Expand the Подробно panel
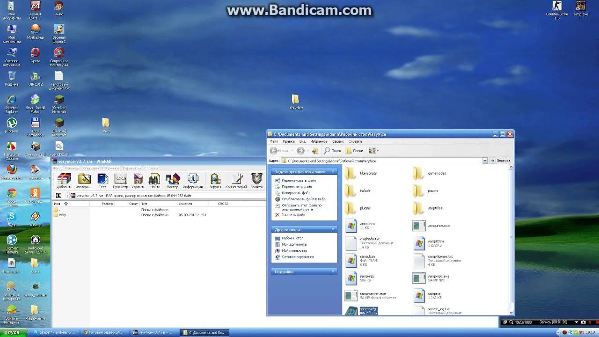 [333, 271]
